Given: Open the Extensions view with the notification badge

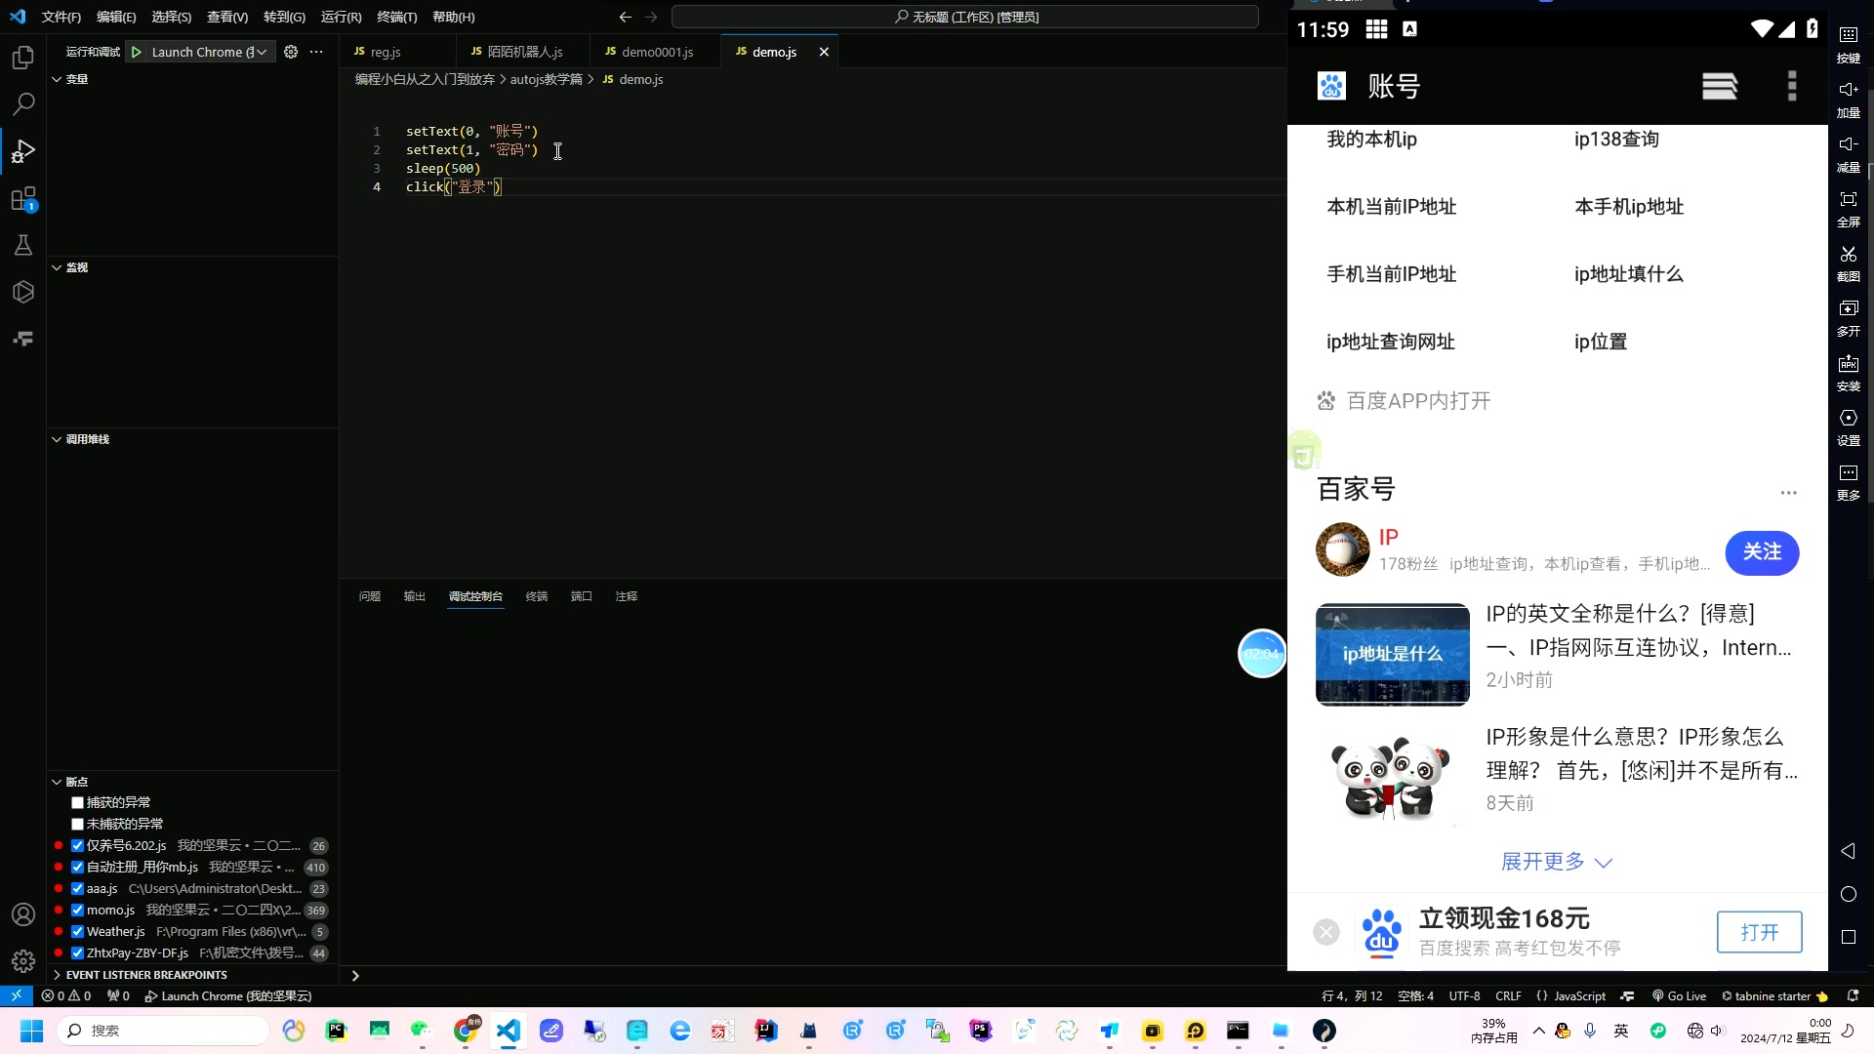Looking at the screenshot, I should pos(21,198).
